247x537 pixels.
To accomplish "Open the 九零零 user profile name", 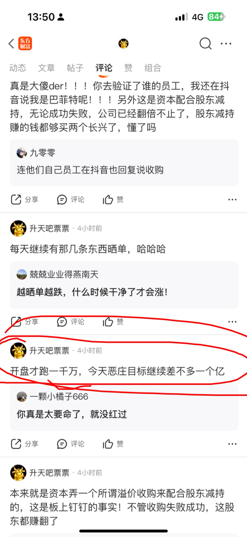I will tap(42, 153).
